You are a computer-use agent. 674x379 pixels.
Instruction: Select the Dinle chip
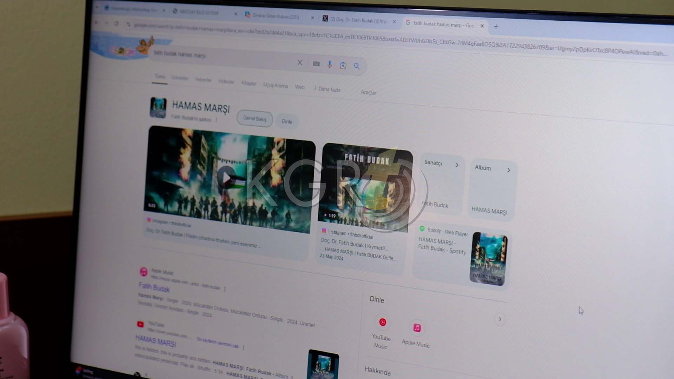coord(287,121)
